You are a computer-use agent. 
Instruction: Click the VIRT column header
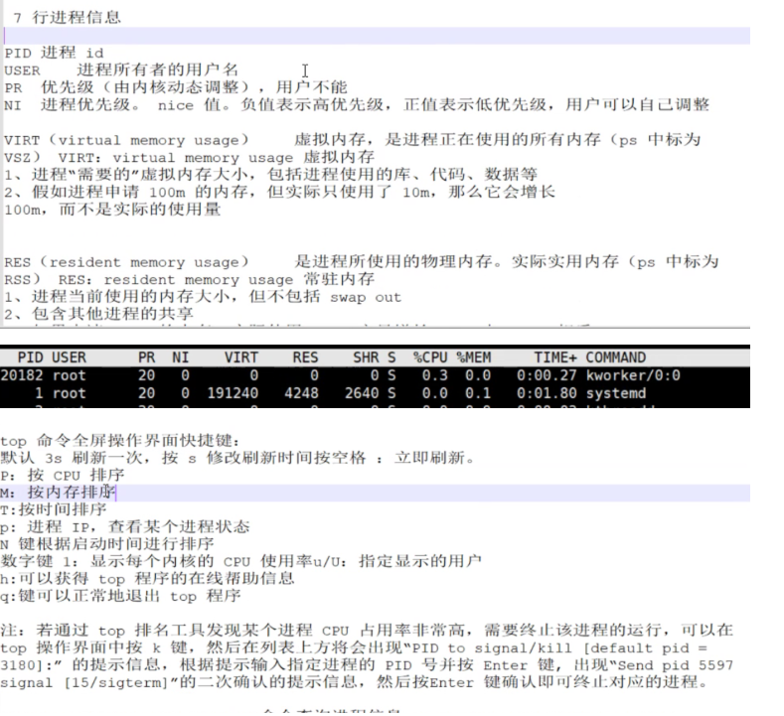pos(241,358)
